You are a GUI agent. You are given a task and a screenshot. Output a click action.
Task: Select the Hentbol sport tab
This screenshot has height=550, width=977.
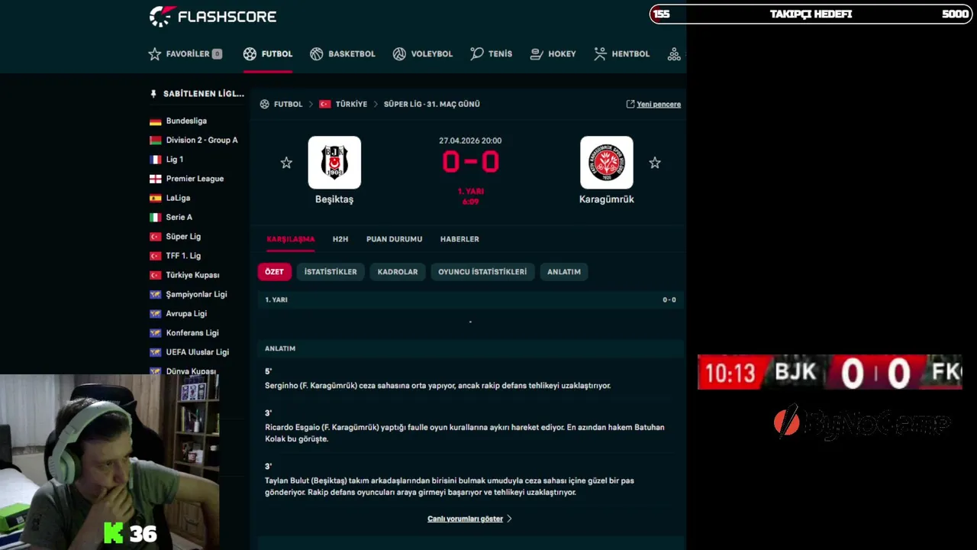621,54
